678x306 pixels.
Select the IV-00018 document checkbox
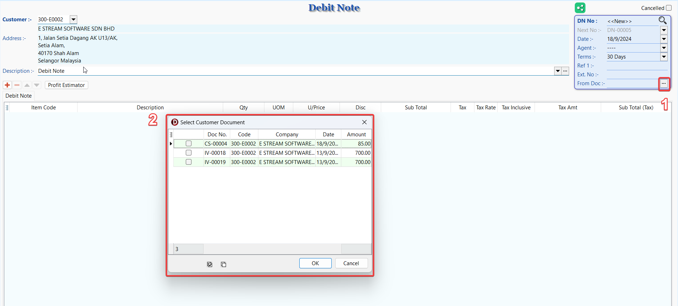[189, 153]
